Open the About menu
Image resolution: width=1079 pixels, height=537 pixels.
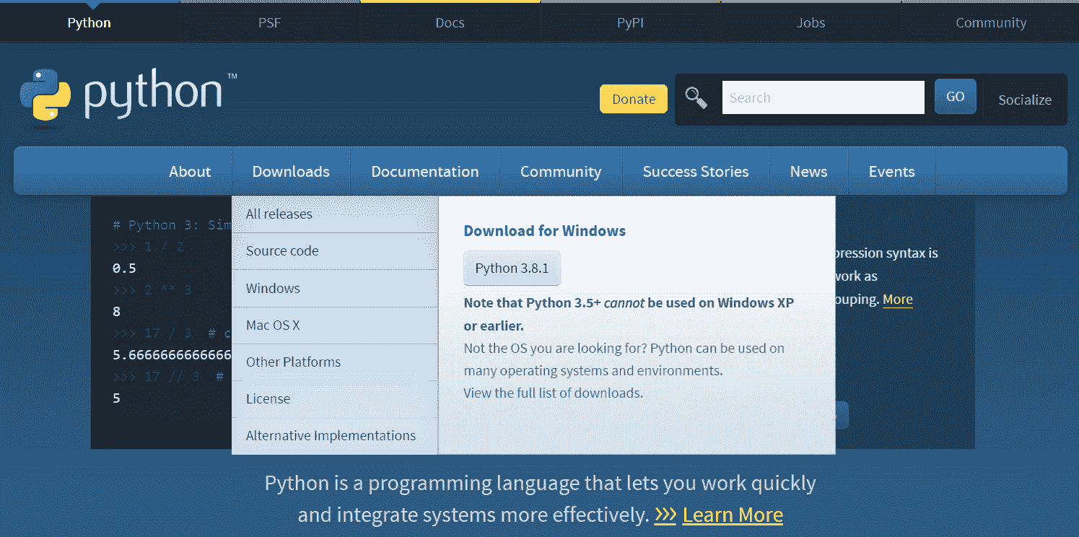(x=190, y=171)
